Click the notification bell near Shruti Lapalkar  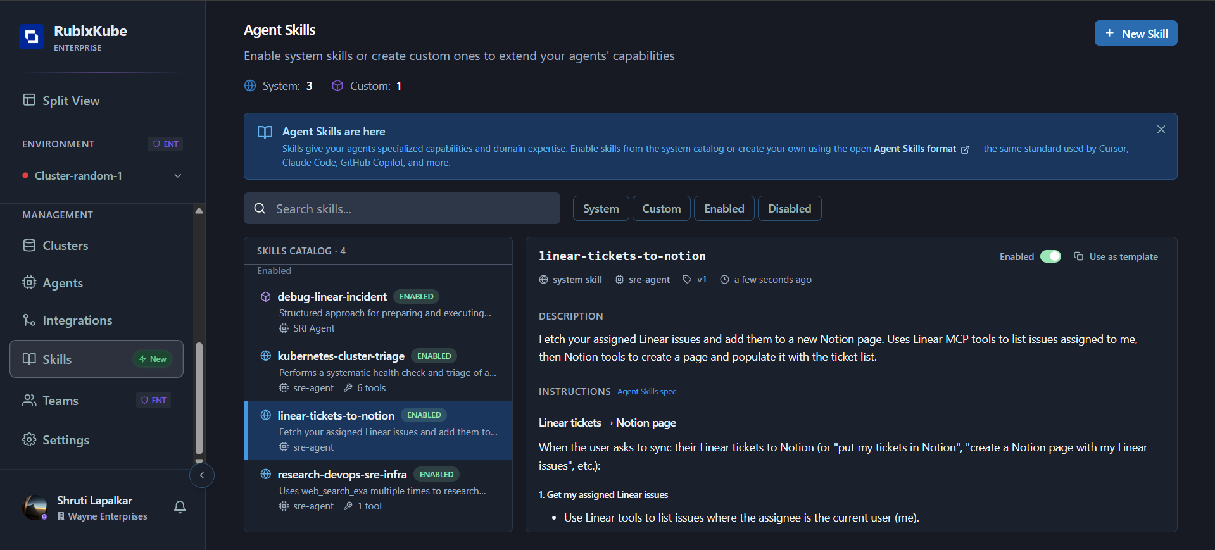(179, 507)
